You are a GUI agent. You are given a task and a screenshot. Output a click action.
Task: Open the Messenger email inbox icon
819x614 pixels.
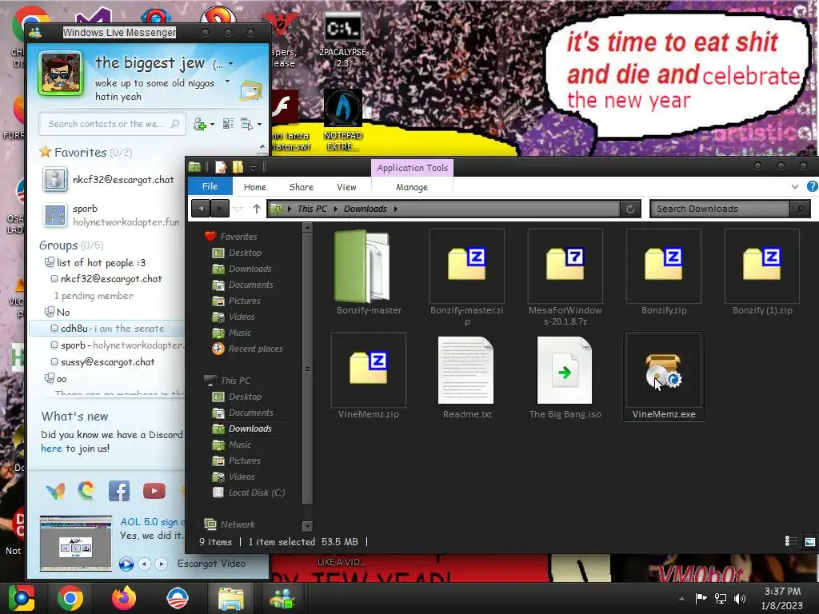(x=250, y=91)
